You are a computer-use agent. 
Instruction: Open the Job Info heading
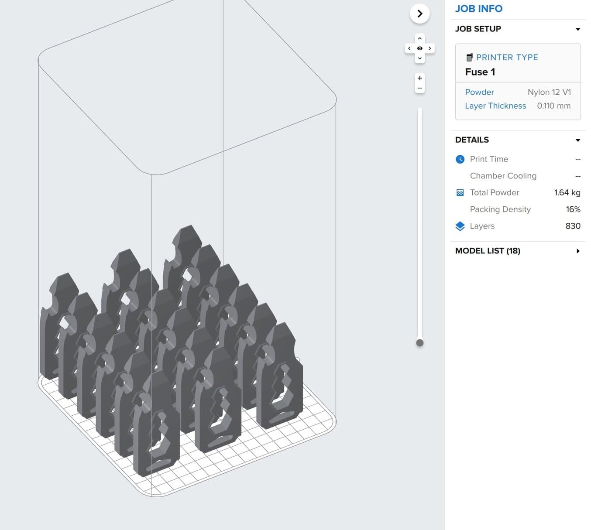478,9
